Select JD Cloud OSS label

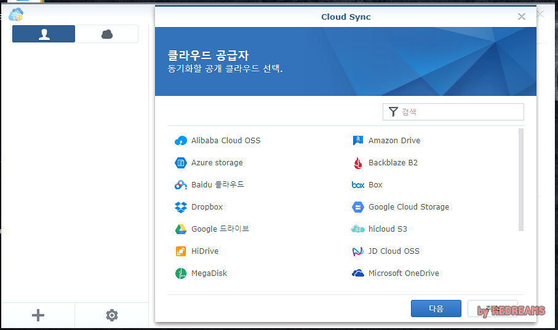pos(394,251)
